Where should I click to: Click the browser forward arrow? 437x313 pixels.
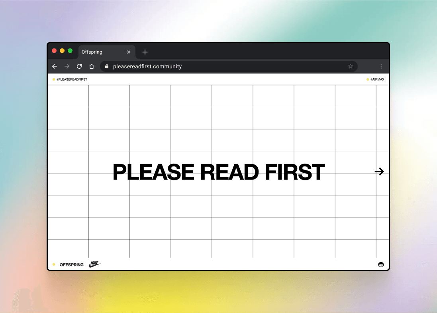coord(67,66)
